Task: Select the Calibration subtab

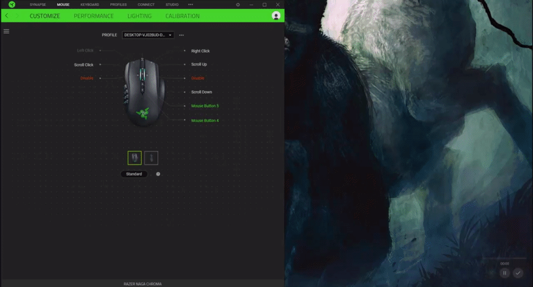Action: tap(182, 16)
